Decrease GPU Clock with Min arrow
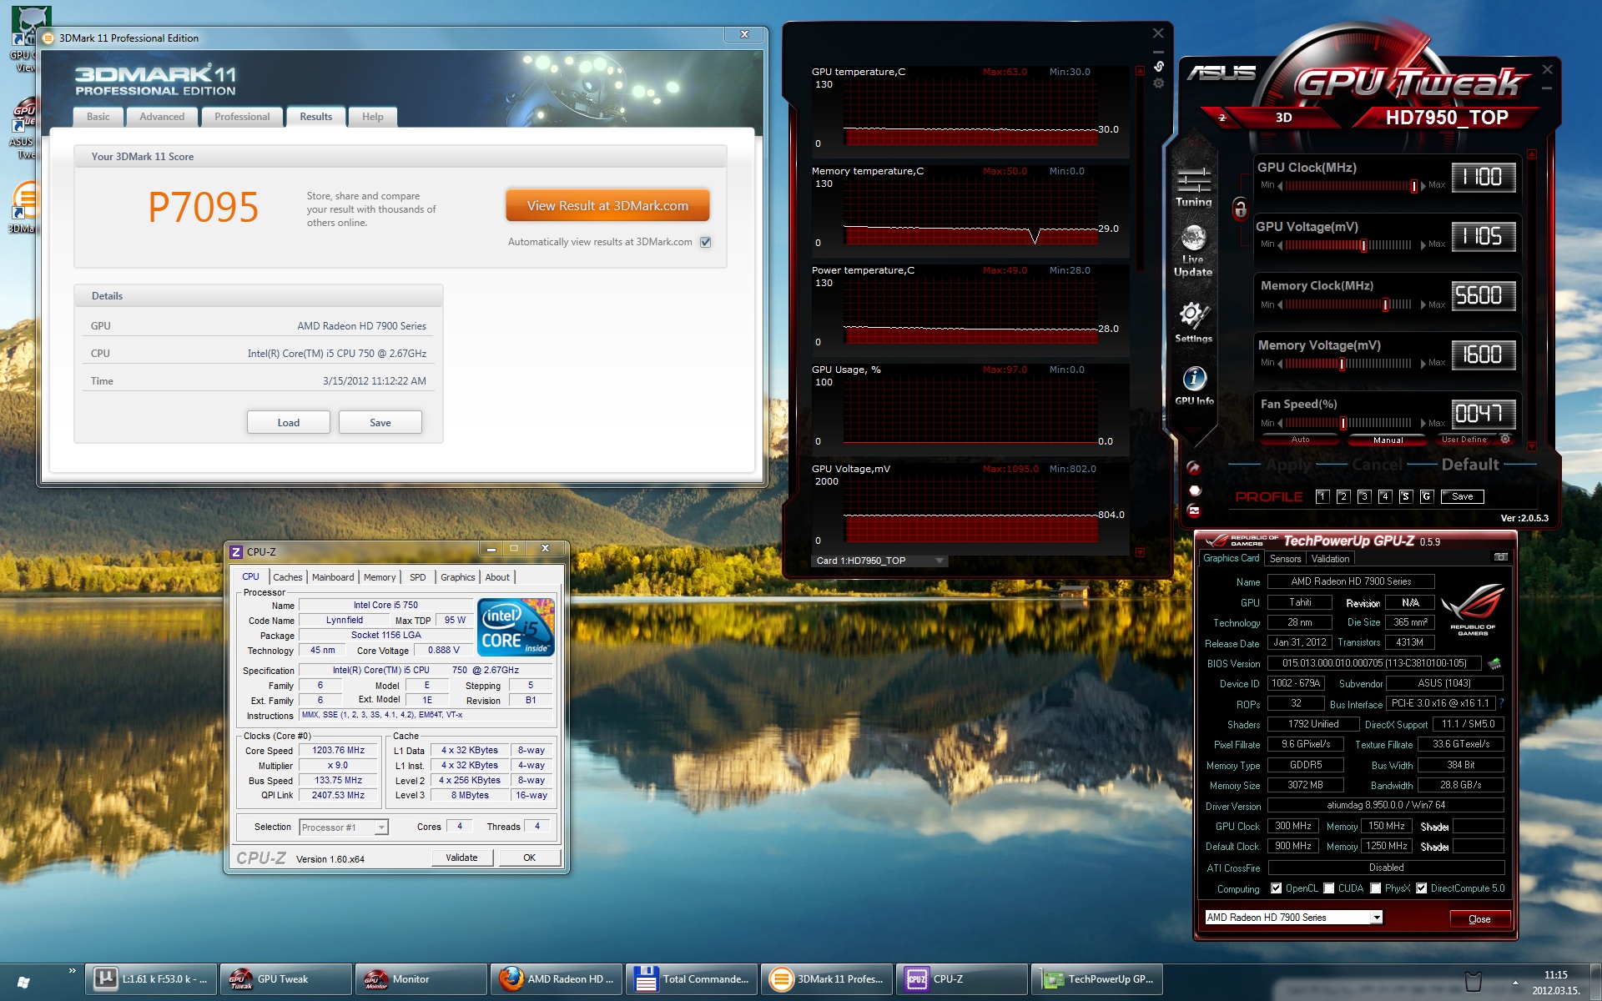Image resolution: width=1602 pixels, height=1001 pixels. coord(1279,185)
